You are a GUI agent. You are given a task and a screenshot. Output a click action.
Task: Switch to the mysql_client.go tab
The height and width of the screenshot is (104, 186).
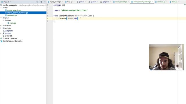point(55,2)
